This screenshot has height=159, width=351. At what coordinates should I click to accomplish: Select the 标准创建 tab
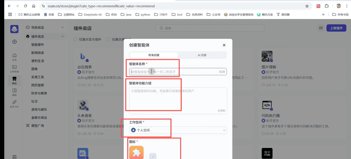point(154,55)
